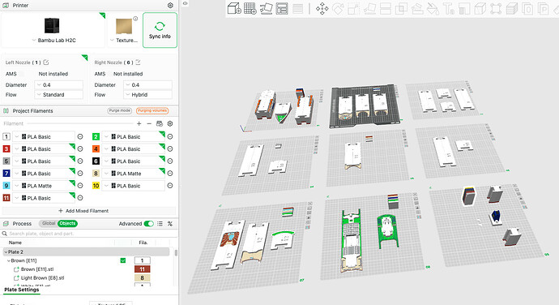This screenshot has height=305, width=559.
Task: Click the Sync info button
Action: [160, 30]
